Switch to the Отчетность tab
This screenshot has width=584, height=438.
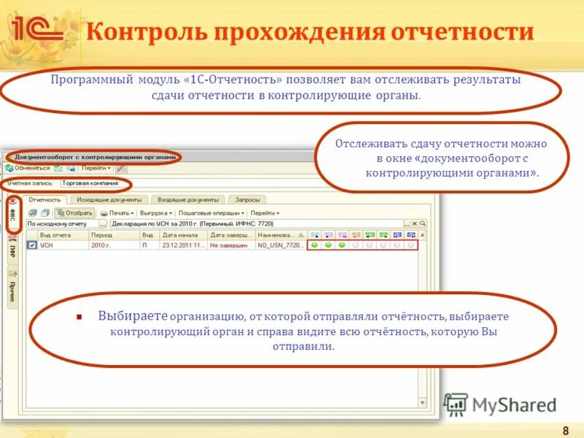(45, 200)
